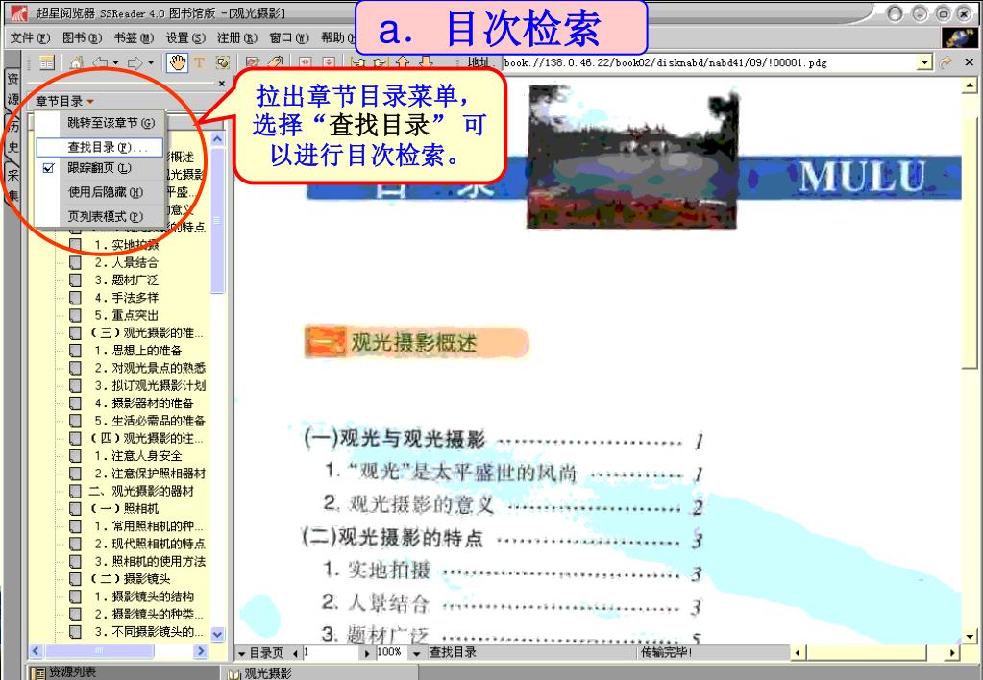983x680 pixels.
Task: Toggle the resource list panel icon
Action: 46,62
